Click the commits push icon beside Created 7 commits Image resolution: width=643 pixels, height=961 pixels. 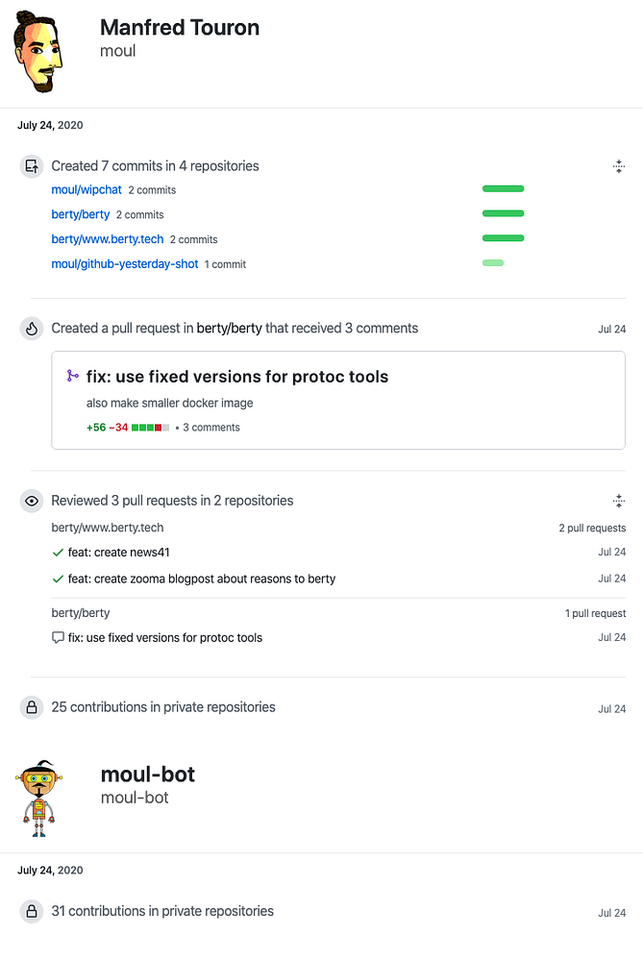point(32,165)
